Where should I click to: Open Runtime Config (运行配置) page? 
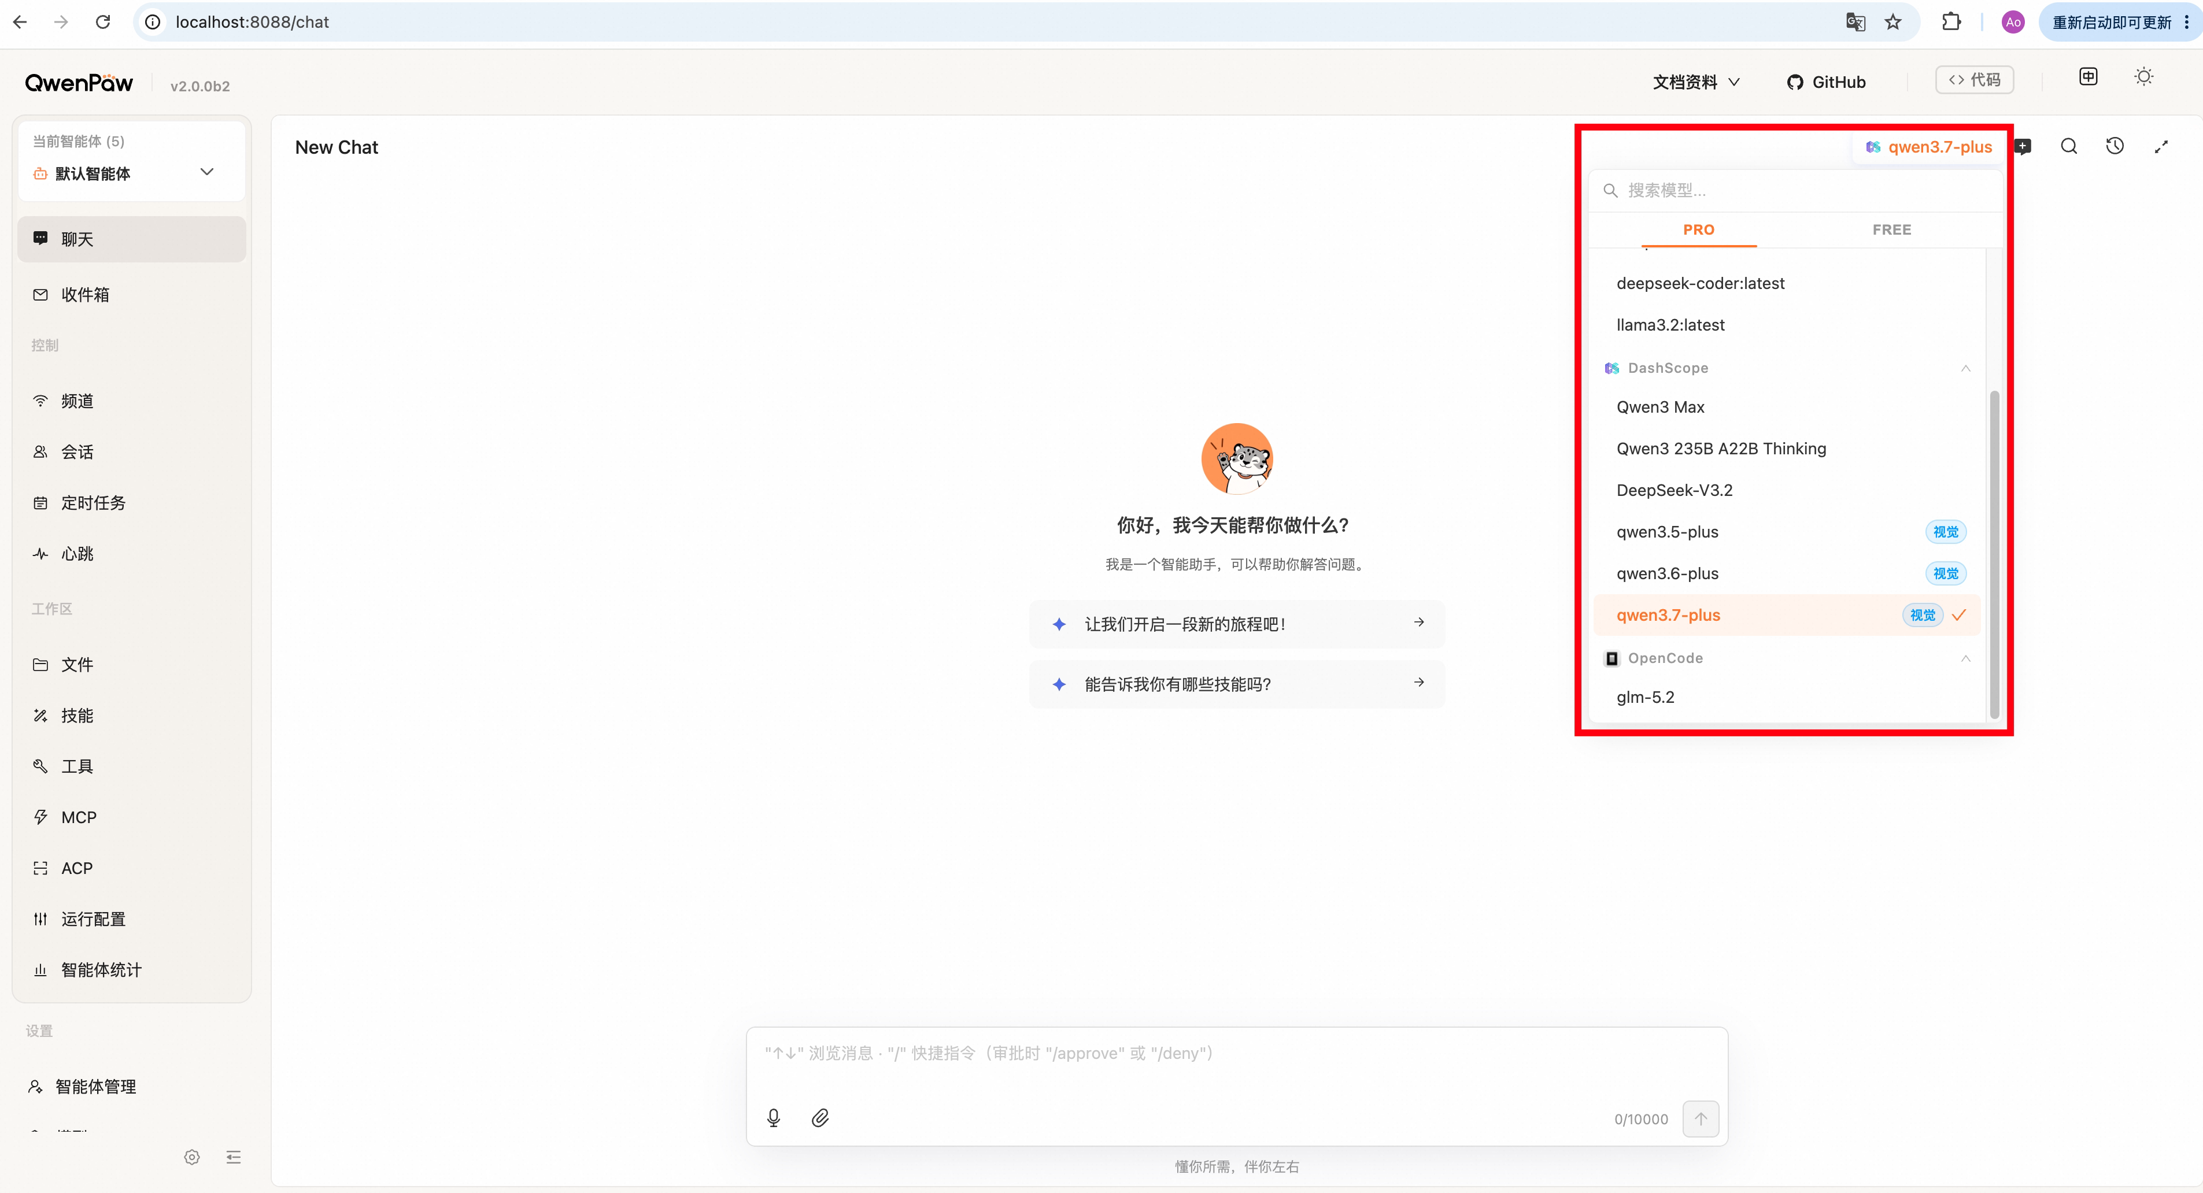tap(132, 920)
